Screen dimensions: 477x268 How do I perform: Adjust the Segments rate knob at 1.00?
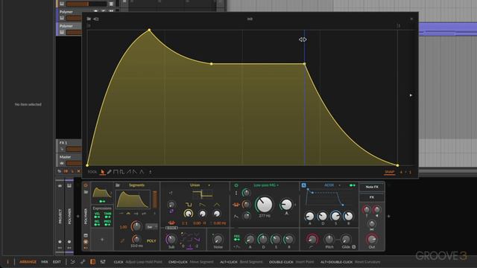(x=136, y=226)
